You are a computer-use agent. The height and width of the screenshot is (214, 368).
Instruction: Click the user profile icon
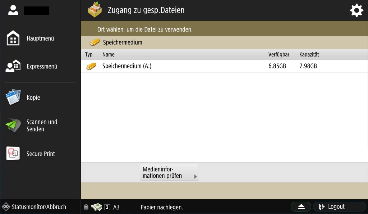point(13,10)
